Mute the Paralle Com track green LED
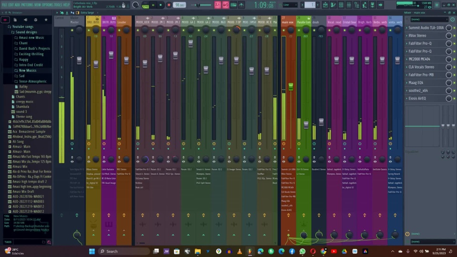Viewport: 457px width, 257px height. click(x=299, y=30)
